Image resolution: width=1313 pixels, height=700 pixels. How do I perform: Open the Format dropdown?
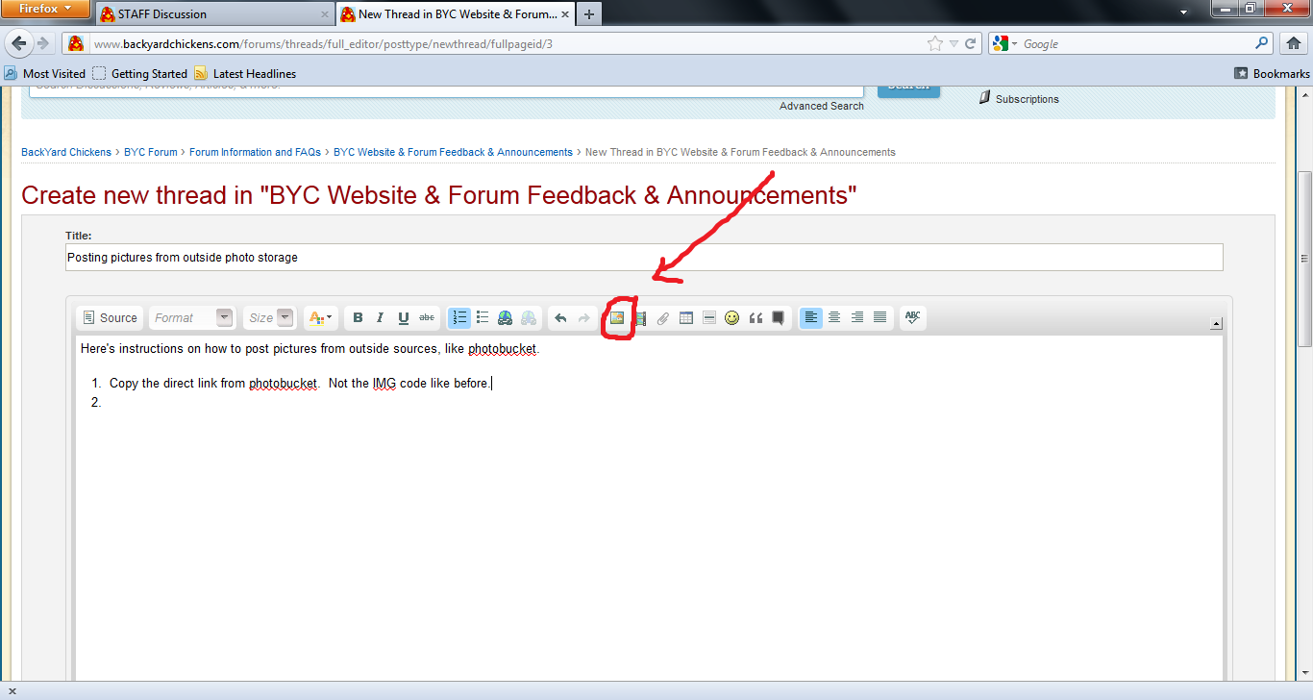click(192, 318)
